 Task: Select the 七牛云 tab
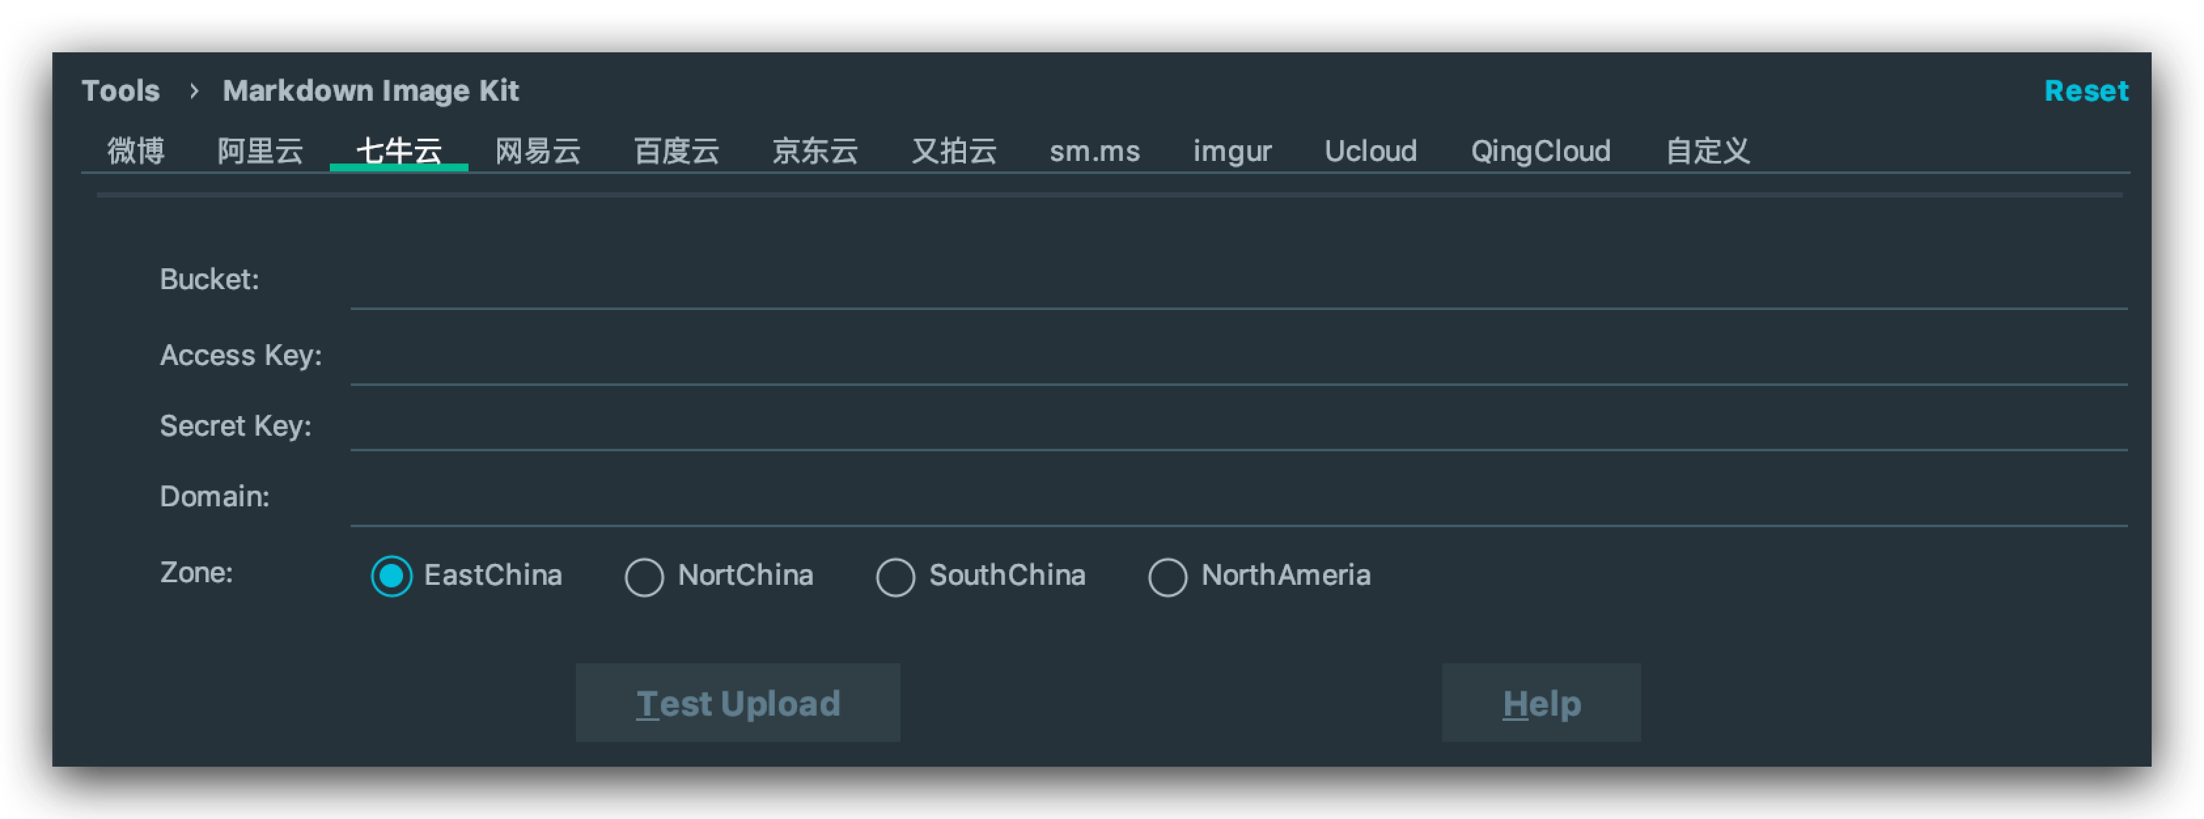pyautogui.click(x=399, y=151)
